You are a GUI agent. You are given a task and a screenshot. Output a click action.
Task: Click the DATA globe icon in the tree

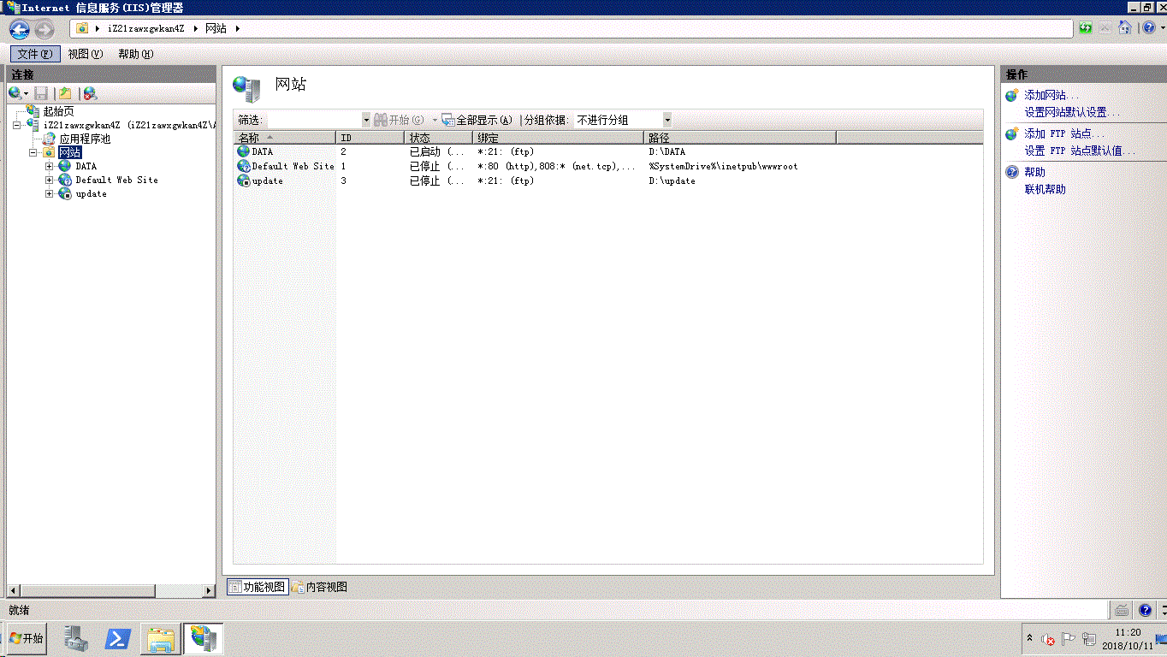pyautogui.click(x=64, y=166)
